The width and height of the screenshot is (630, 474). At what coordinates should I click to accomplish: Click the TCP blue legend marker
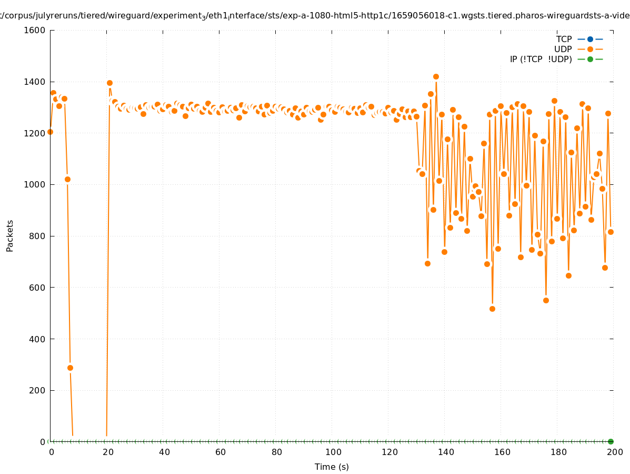590,39
